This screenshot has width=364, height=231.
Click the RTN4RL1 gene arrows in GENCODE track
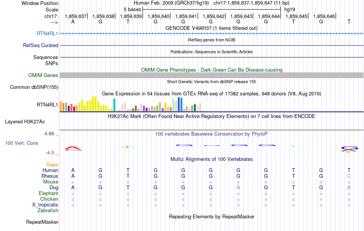click(x=212, y=34)
